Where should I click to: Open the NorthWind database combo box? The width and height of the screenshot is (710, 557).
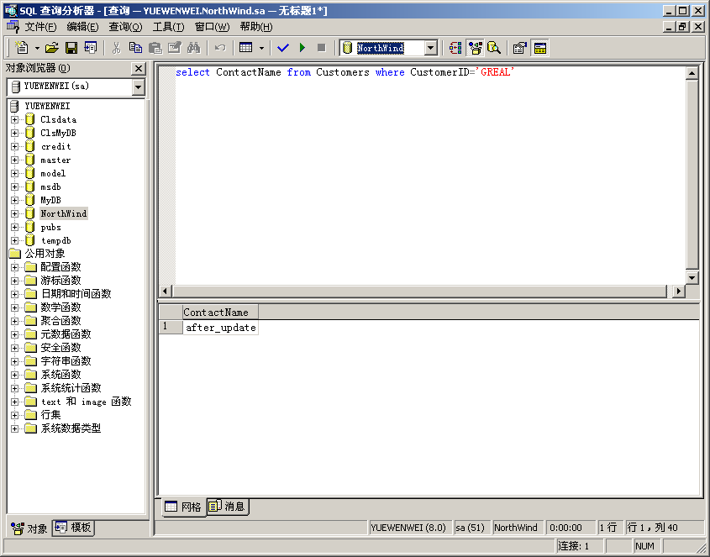430,48
